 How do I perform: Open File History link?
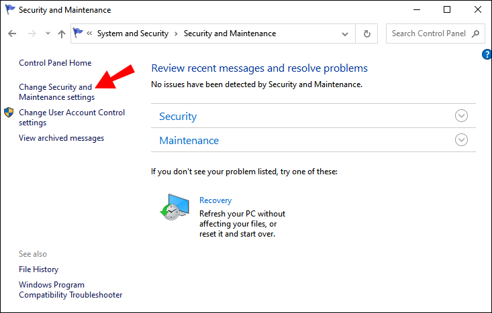click(38, 269)
